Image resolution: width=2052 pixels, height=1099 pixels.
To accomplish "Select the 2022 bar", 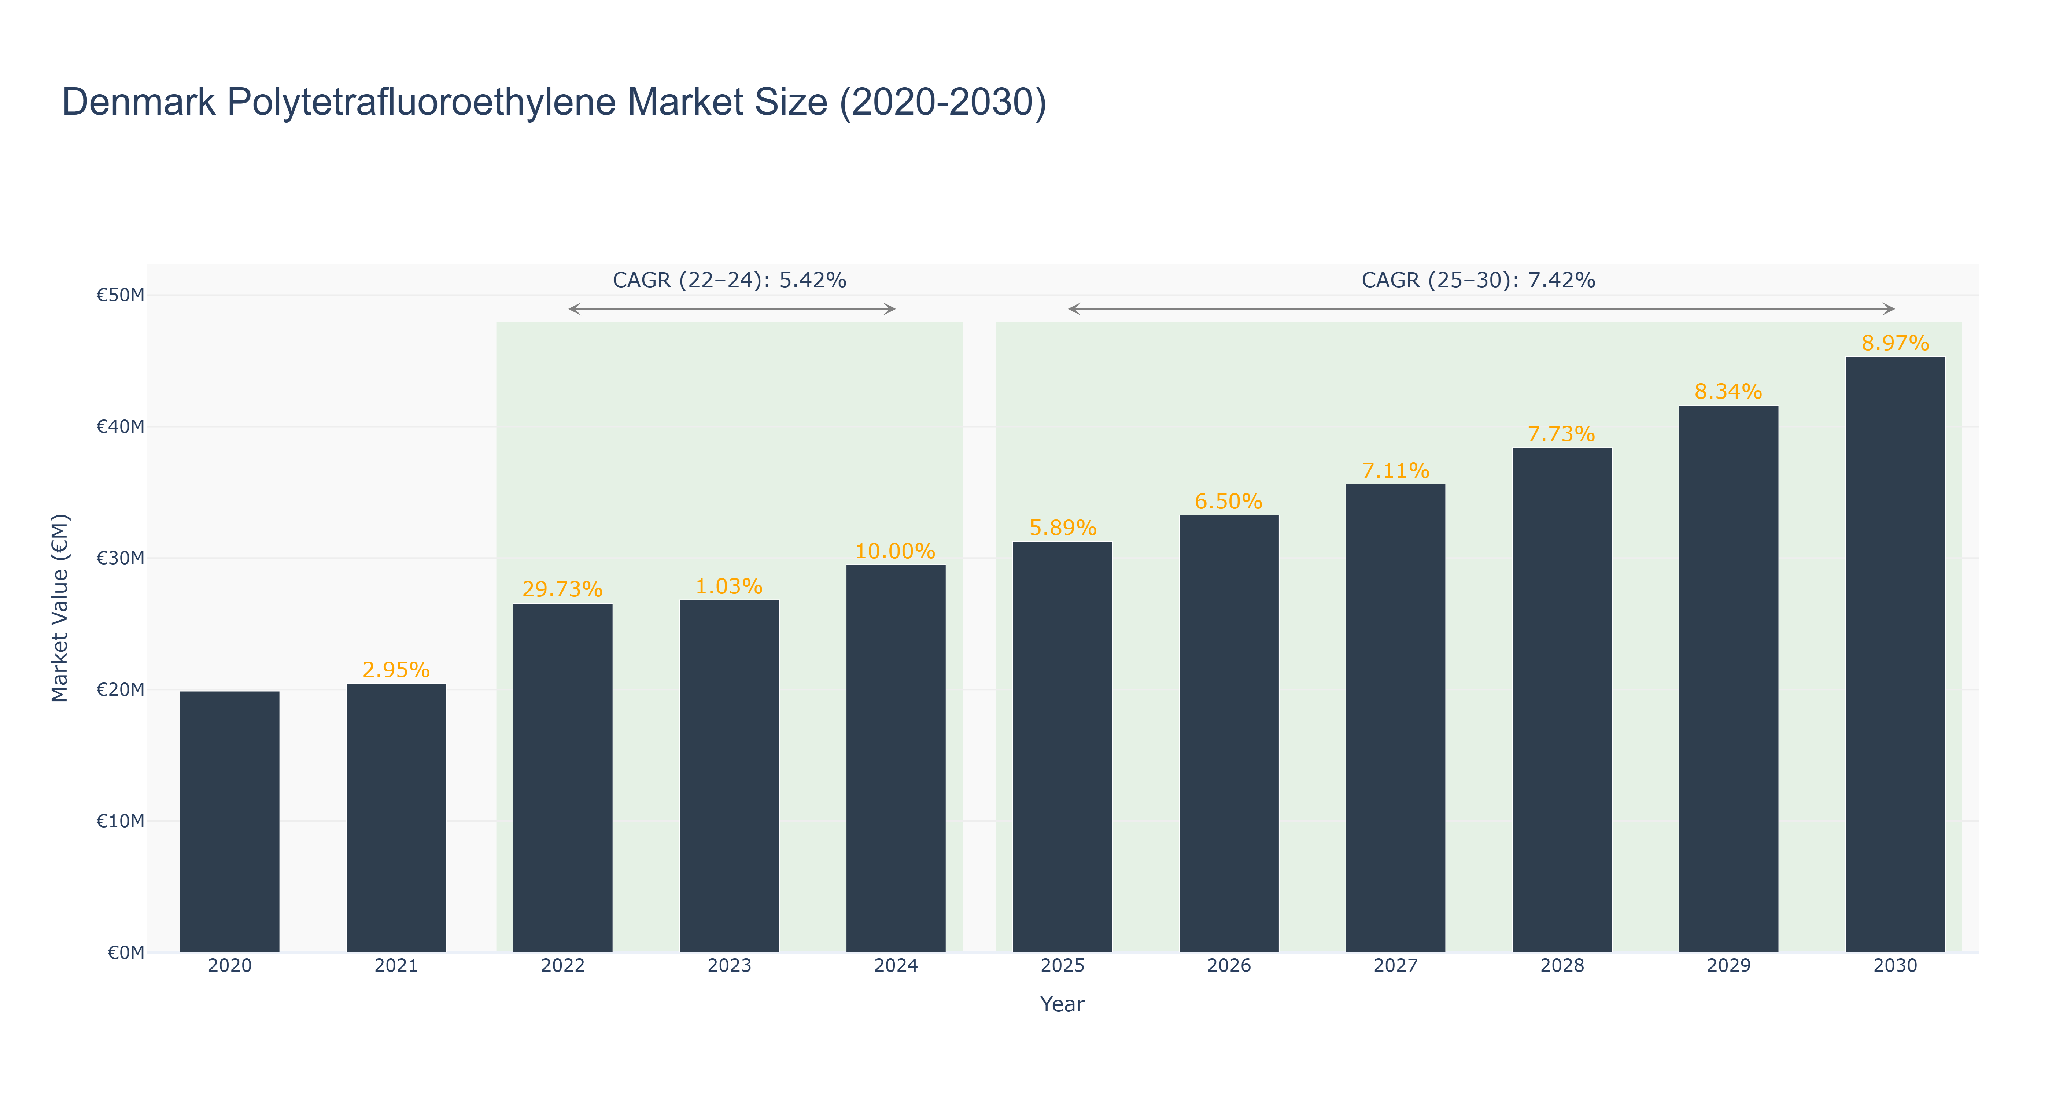I will [x=562, y=778].
